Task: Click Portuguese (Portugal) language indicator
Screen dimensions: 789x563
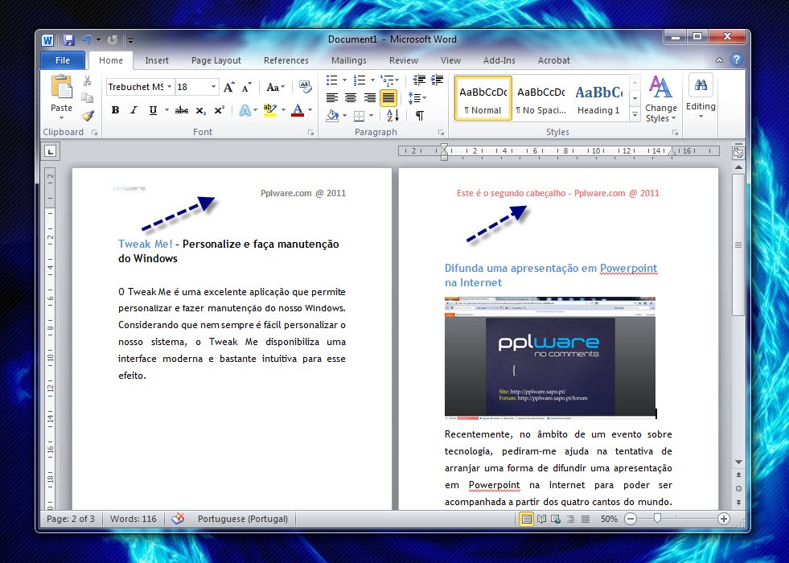Action: point(243,519)
